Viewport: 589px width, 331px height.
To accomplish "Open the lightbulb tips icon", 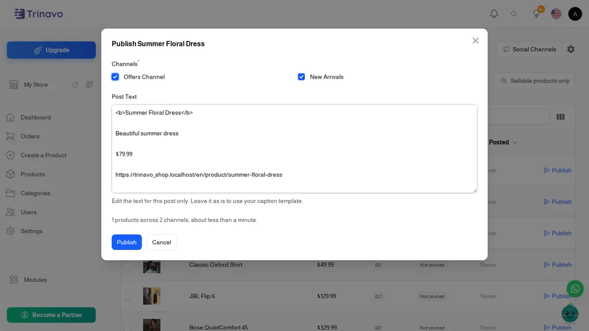I will pos(537,14).
